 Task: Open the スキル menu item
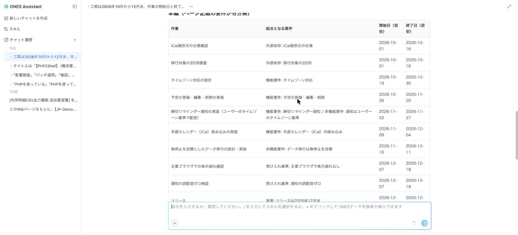pos(15,29)
